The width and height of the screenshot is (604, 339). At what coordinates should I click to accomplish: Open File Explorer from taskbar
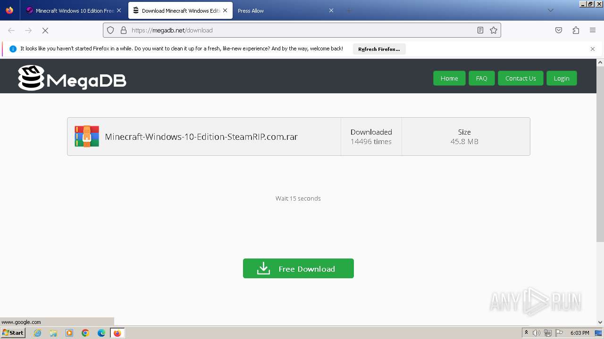tap(53, 333)
